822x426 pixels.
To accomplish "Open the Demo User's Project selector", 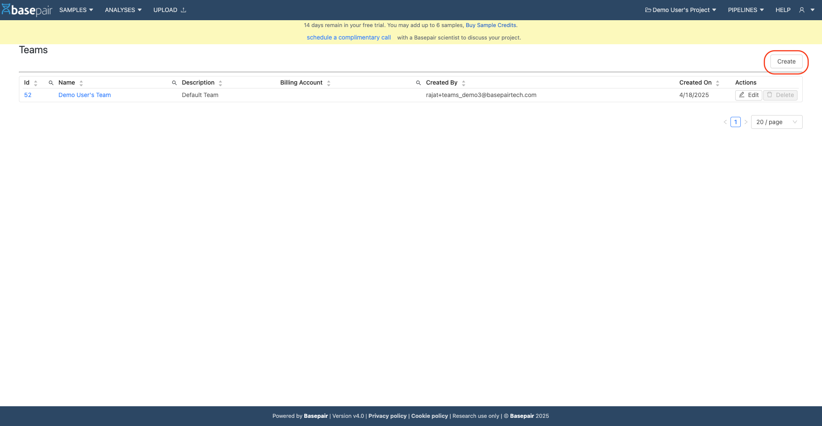I will (x=681, y=10).
